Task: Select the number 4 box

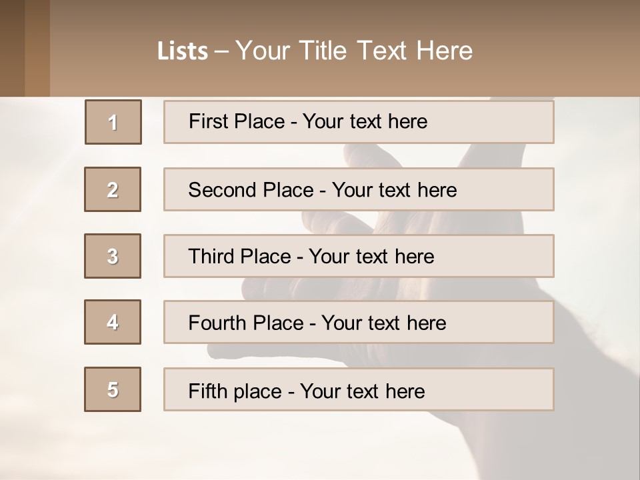Action: point(113,322)
